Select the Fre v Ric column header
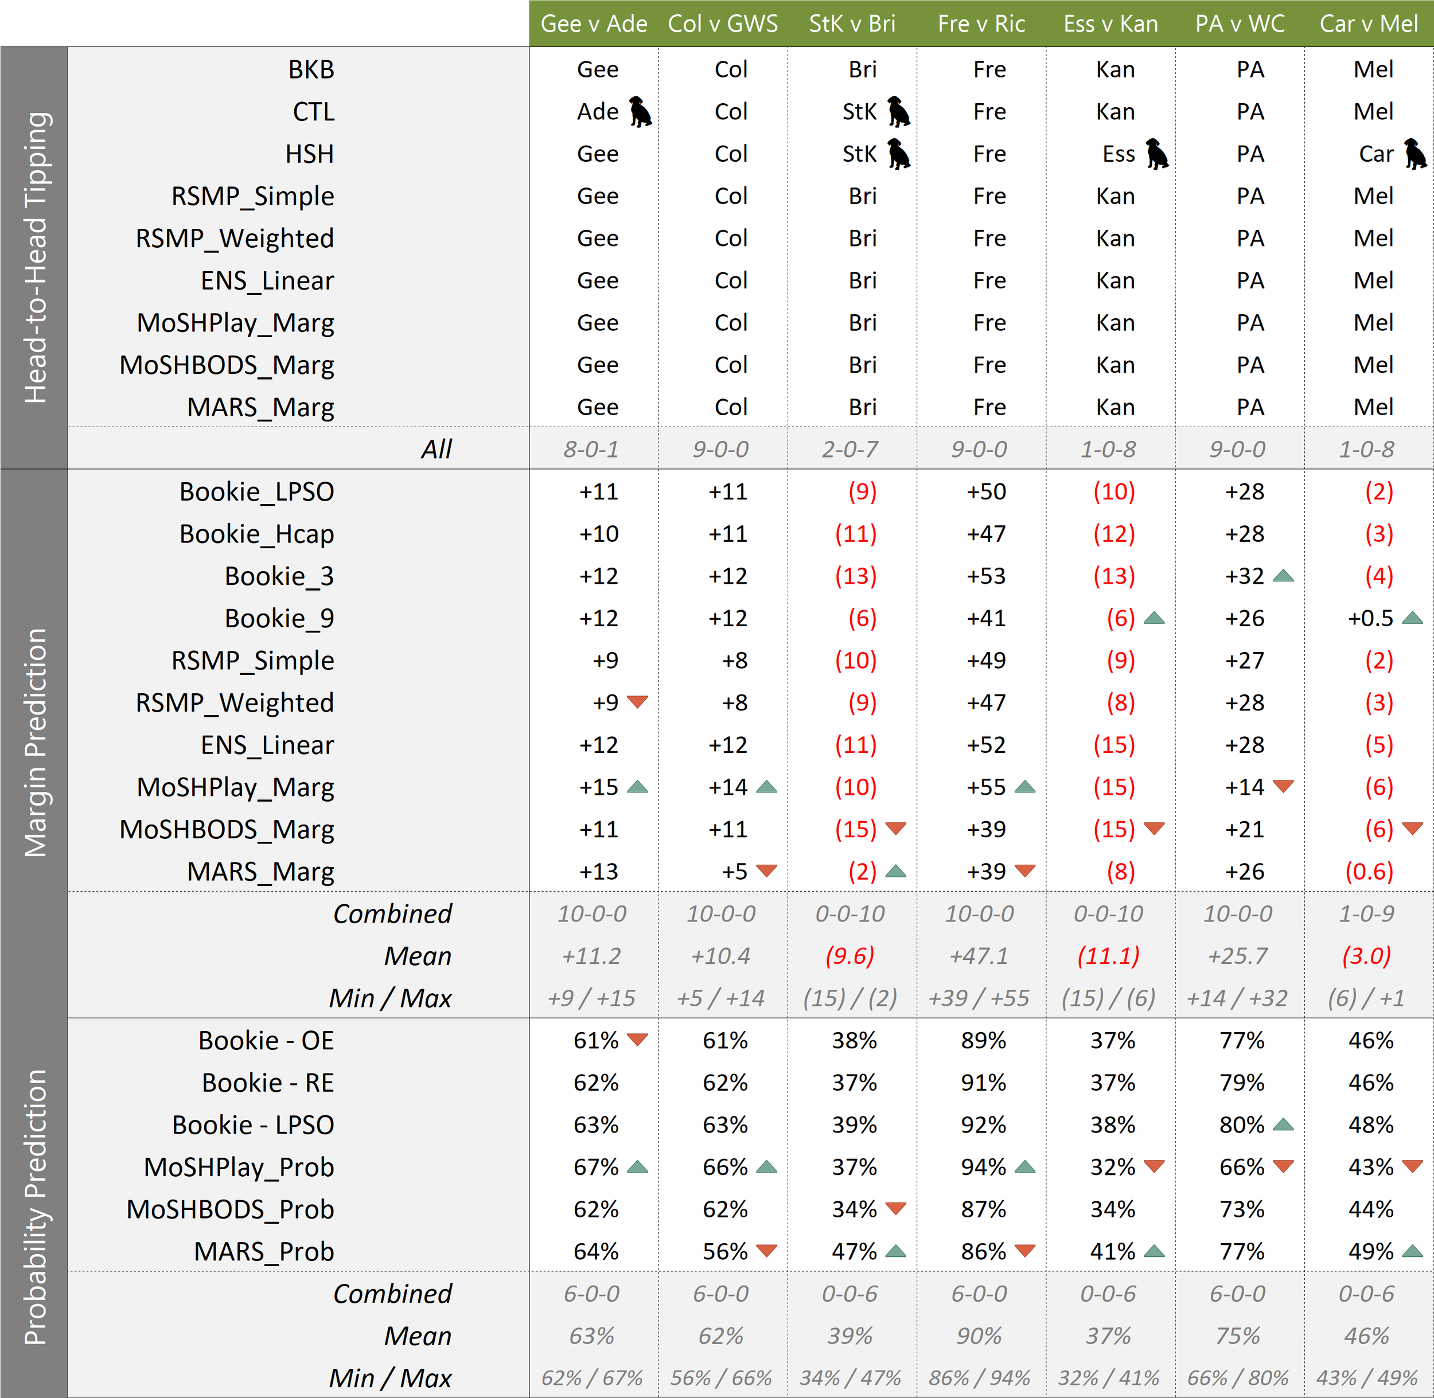The height and width of the screenshot is (1398, 1434). pyautogui.click(x=981, y=24)
